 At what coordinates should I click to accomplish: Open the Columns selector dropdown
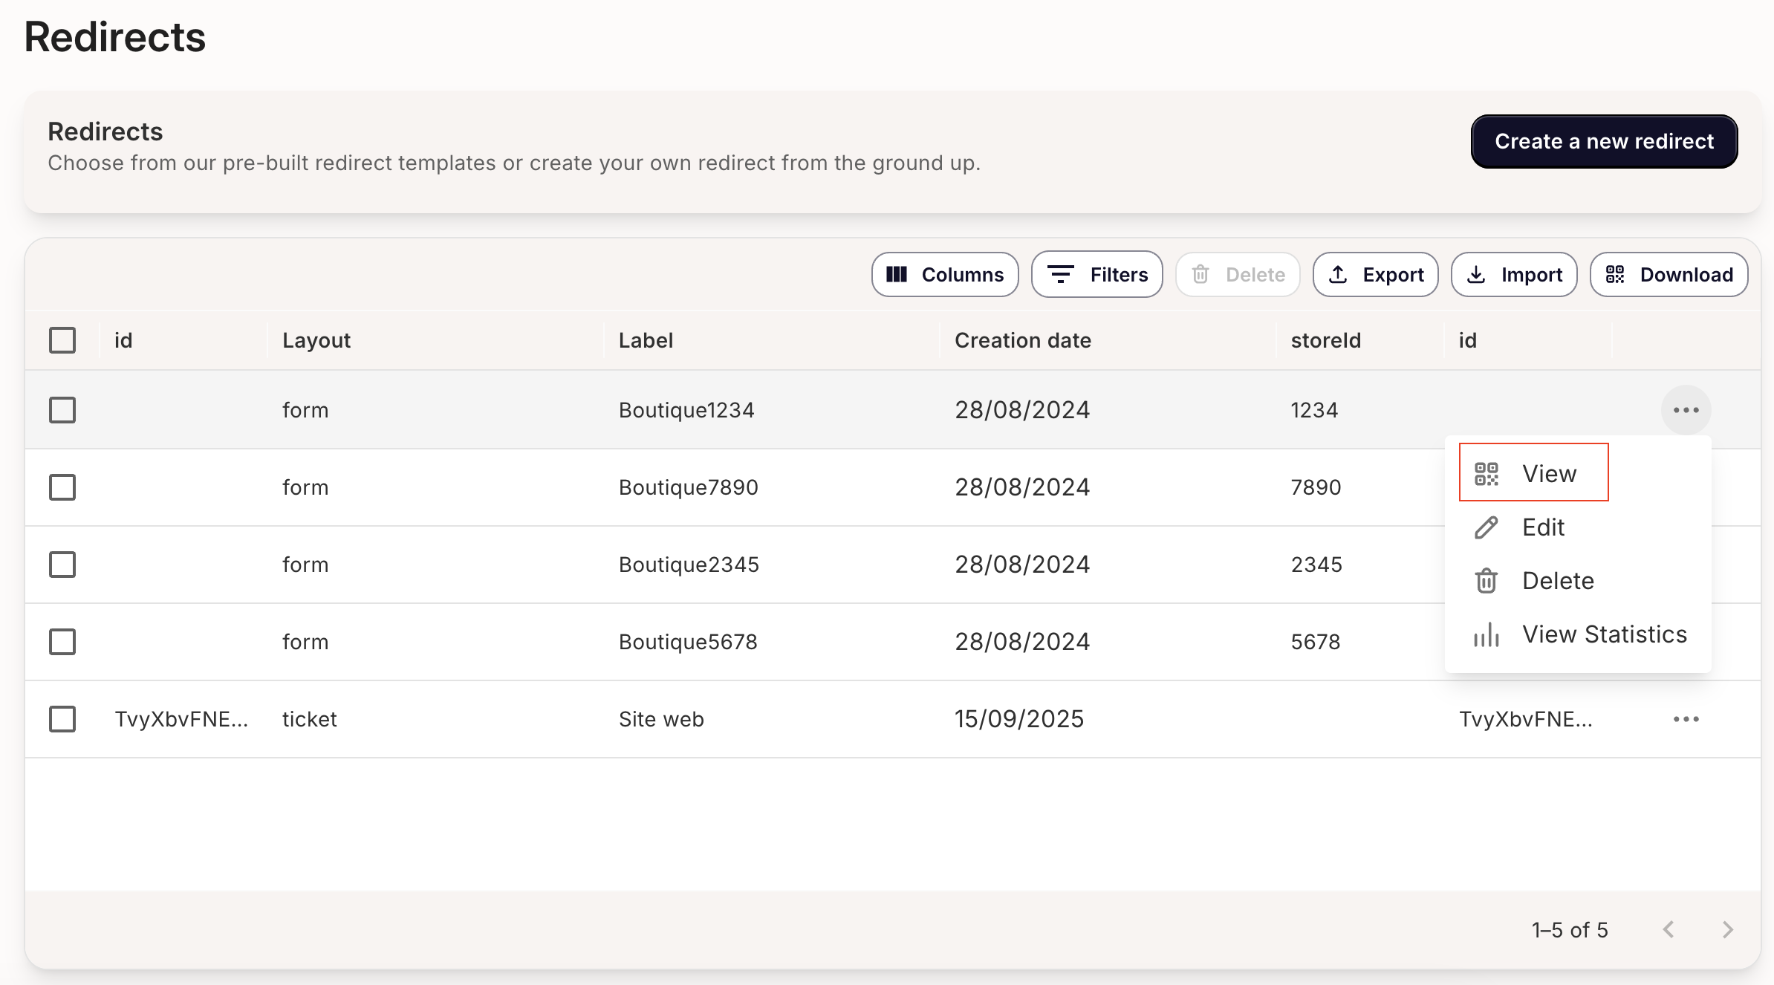(945, 274)
